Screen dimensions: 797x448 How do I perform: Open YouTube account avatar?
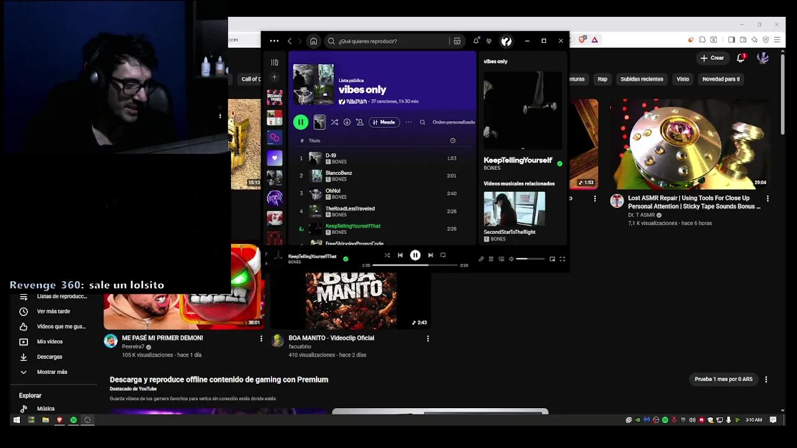pyautogui.click(x=763, y=58)
